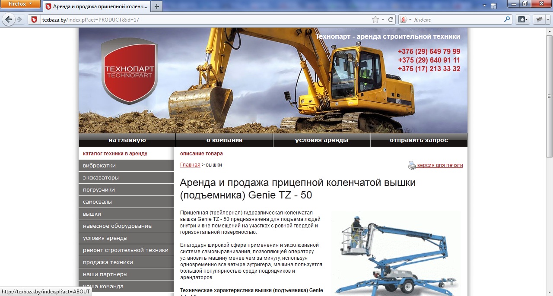The width and height of the screenshot is (553, 296).
Task: Open the search engine chooser dropdown arrow
Action: pyautogui.click(x=410, y=19)
